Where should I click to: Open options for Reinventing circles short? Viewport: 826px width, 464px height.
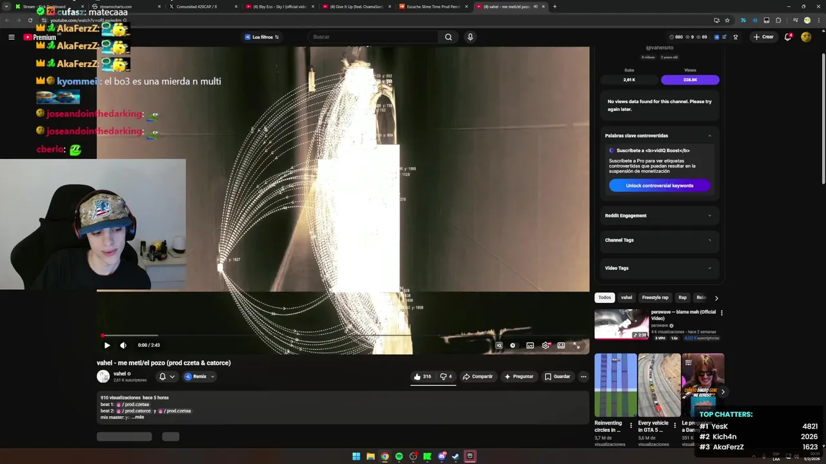(631, 426)
